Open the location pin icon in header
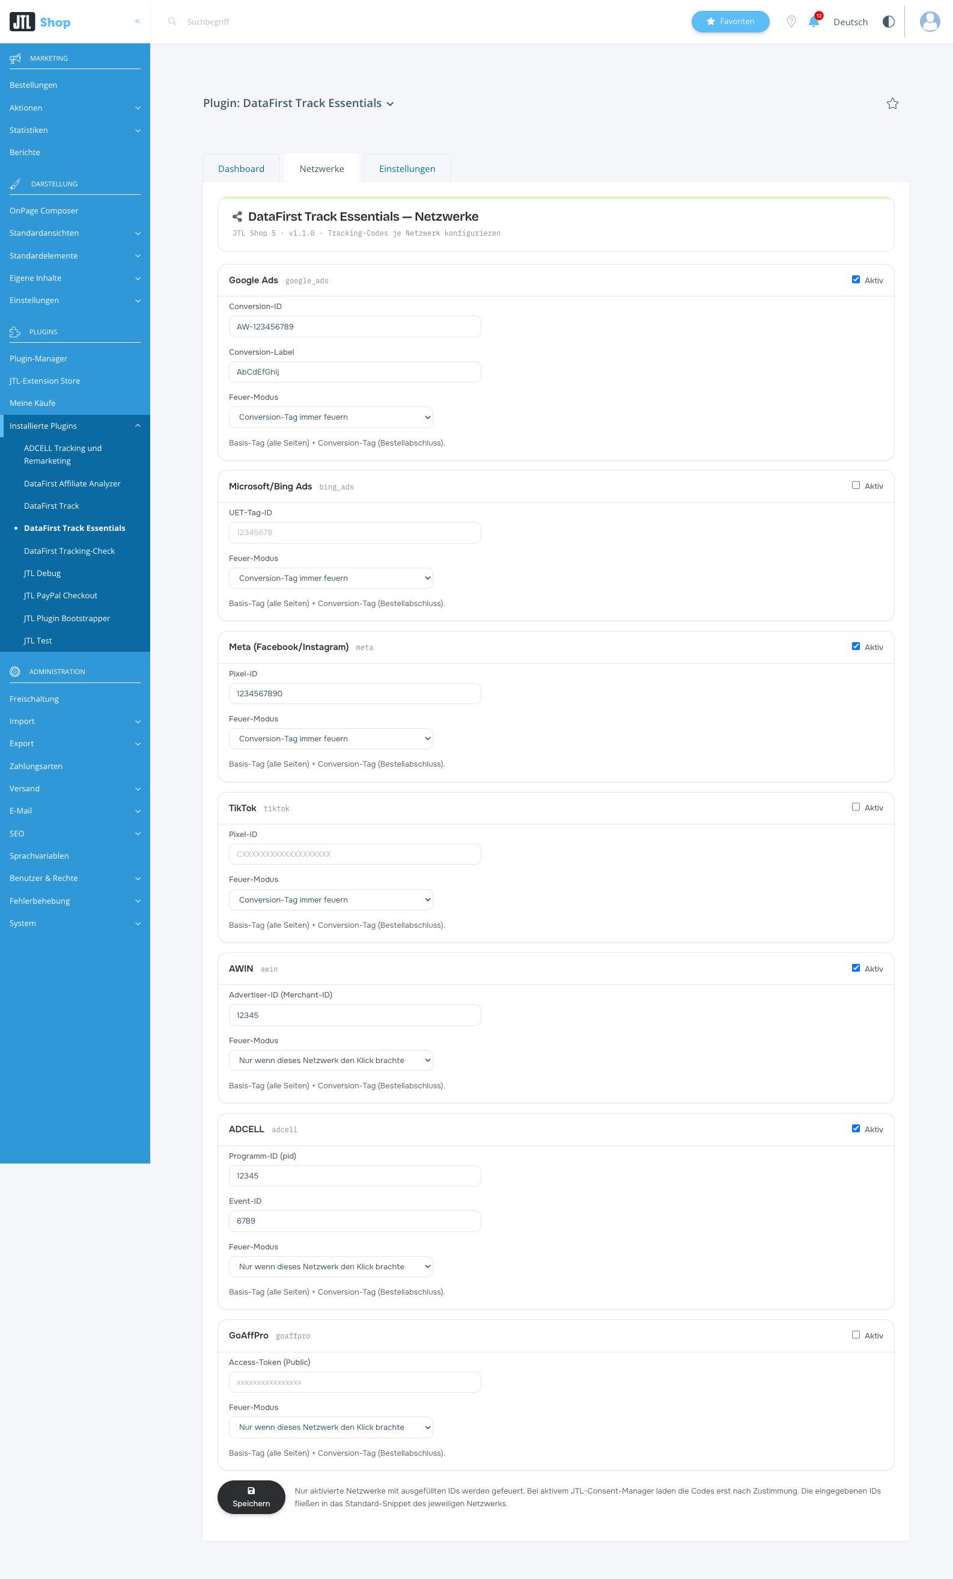953x1579 pixels. pyautogui.click(x=791, y=21)
